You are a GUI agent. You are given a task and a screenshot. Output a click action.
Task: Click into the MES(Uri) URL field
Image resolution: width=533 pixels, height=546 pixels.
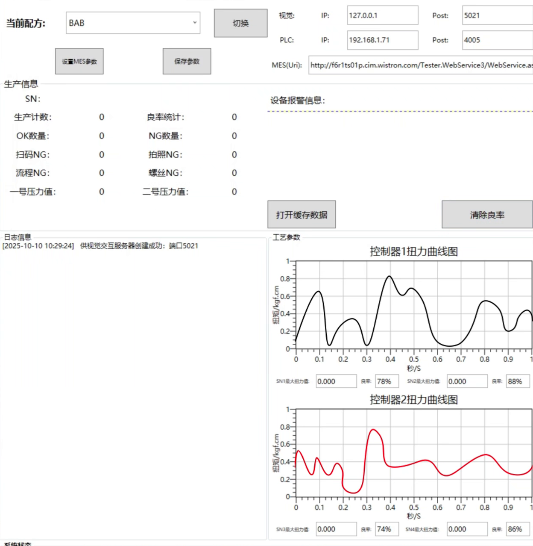421,65
